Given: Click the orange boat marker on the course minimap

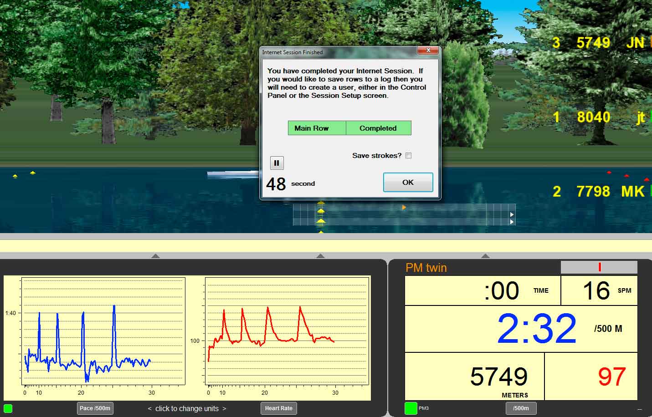Looking at the screenshot, I should point(404,207).
